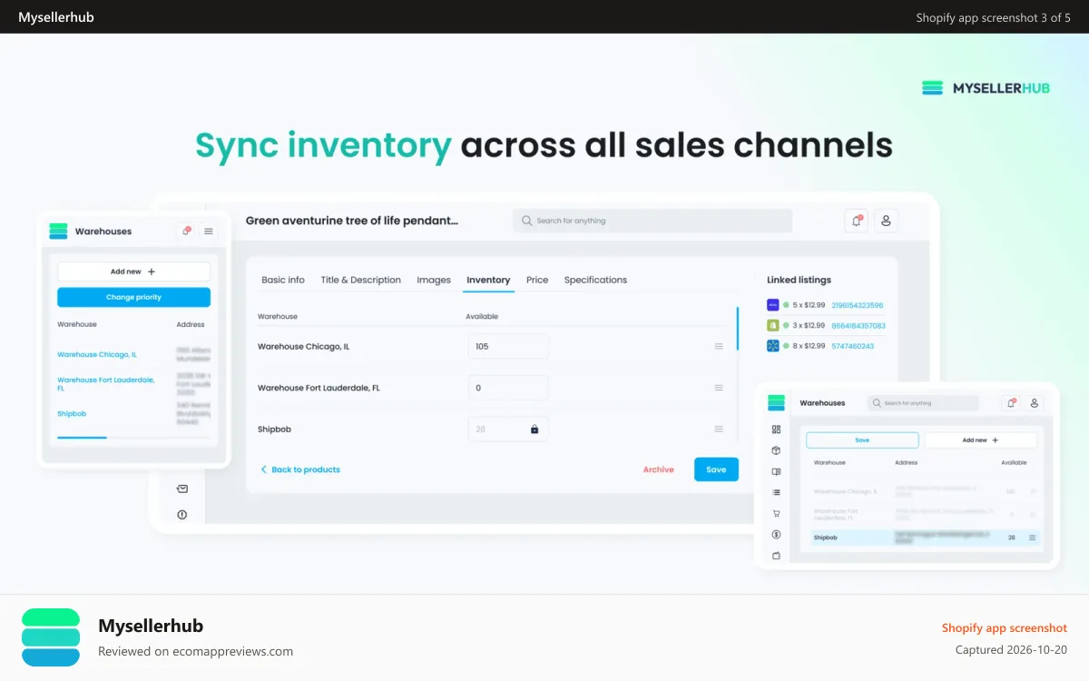The height and width of the screenshot is (681, 1089).
Task: Click dollar coin icon in right Warehouses sidebar
Action: [x=776, y=534]
